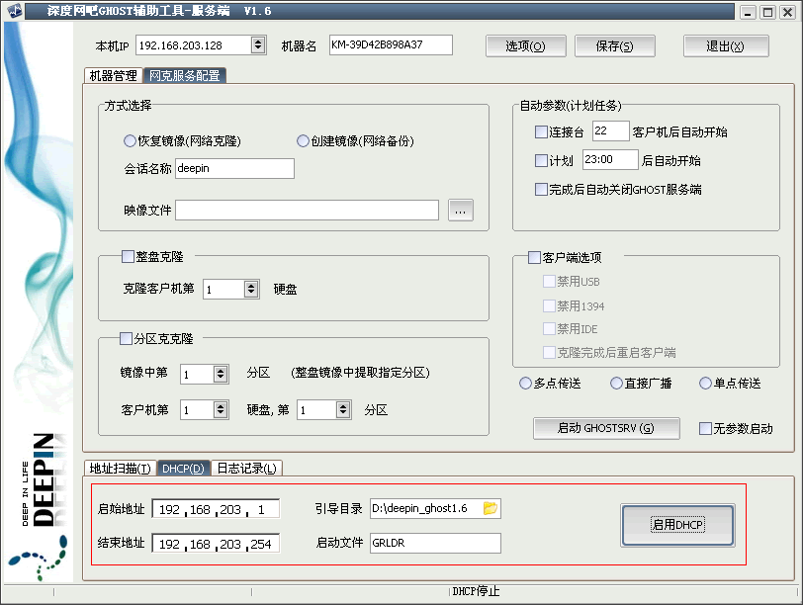This screenshot has width=803, height=605.
Task: Open the DHCP(D) tab
Action: pyautogui.click(x=183, y=468)
